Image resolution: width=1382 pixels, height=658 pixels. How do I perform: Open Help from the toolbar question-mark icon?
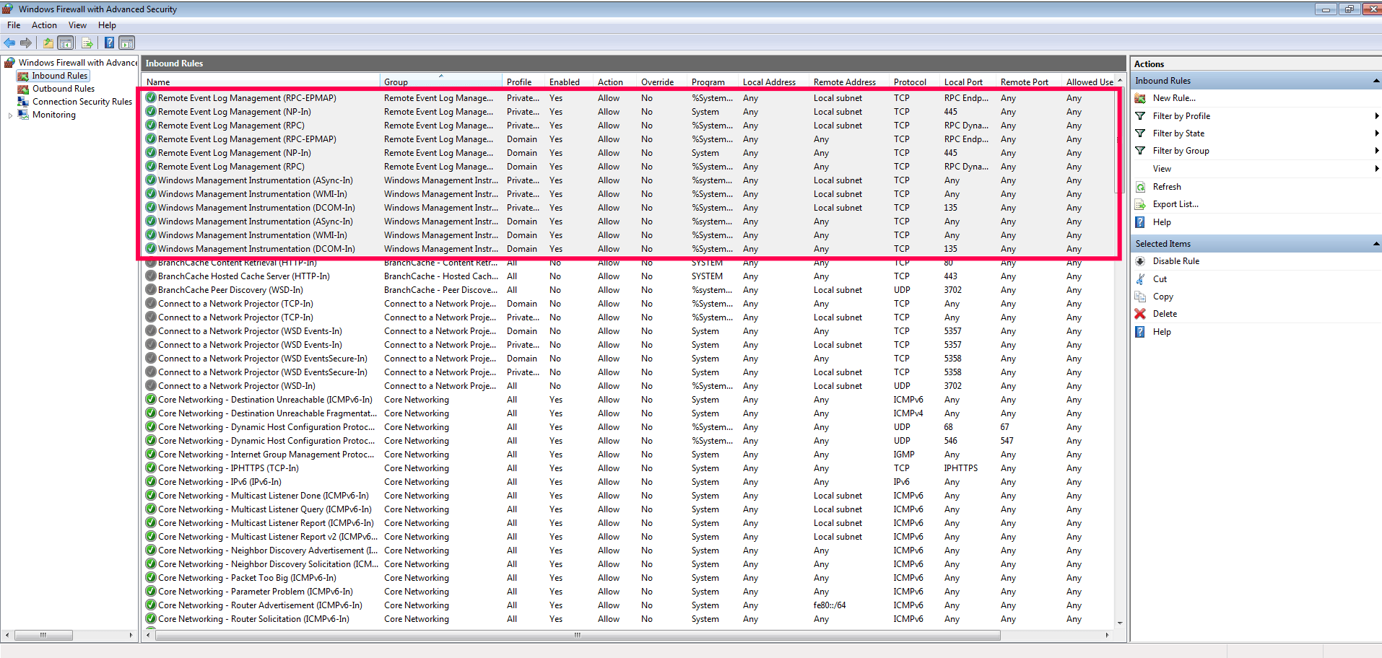coord(109,43)
